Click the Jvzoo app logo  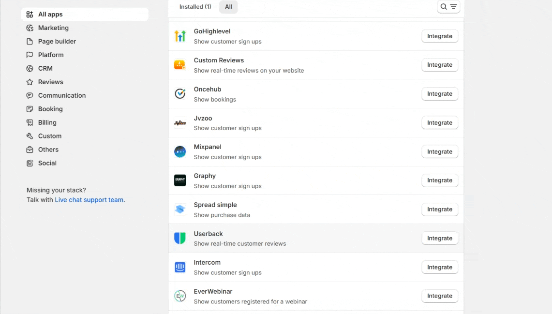pyautogui.click(x=180, y=122)
